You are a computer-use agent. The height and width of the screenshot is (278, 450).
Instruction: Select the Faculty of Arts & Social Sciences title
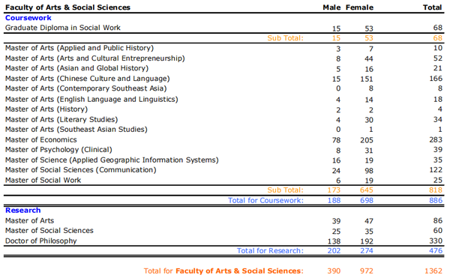(67, 7)
